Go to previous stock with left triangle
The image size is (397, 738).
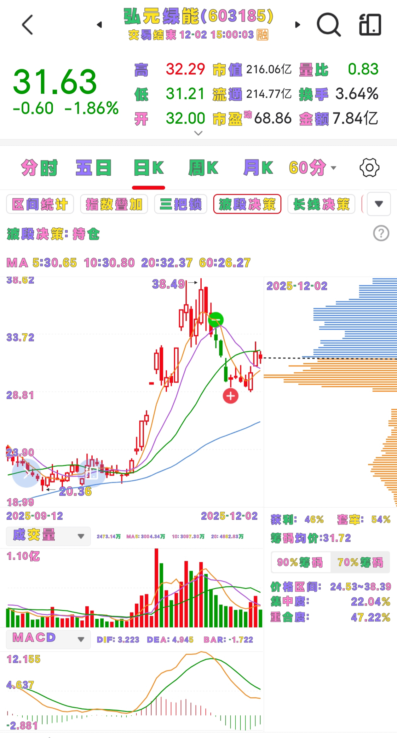point(99,25)
